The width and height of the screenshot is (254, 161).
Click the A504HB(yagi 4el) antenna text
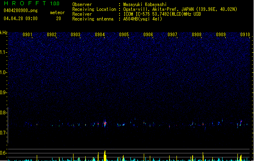pos(143,19)
